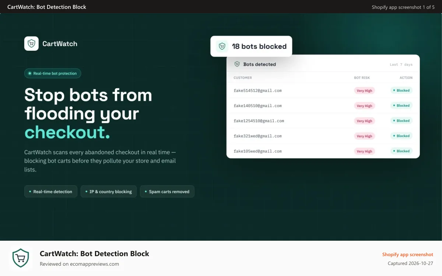Click the 'Last 7 days' label
Screen dimensions: 442x276
coord(401,64)
